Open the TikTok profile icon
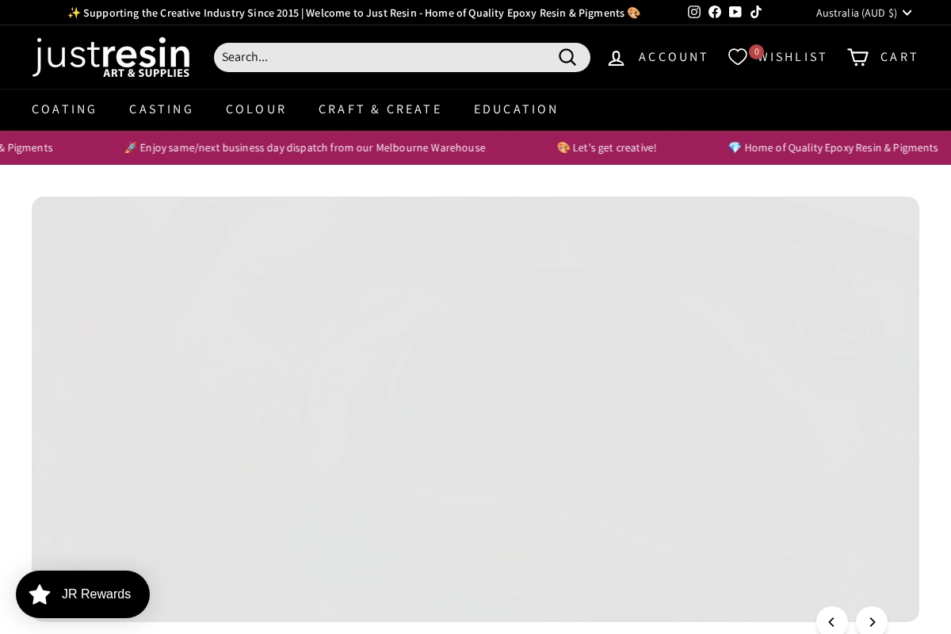The image size is (951, 634). [x=756, y=12]
